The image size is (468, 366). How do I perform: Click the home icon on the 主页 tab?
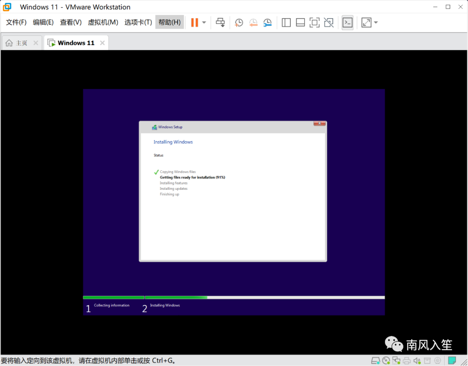coord(9,43)
